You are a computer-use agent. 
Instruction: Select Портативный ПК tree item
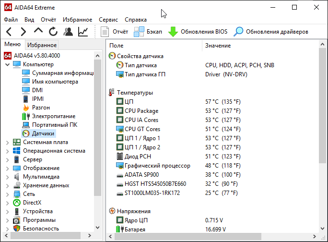pos(55,125)
